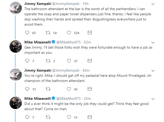Retweet Jimmy's tweet with 54 retweets
Viewport: 164px width, 122px height.
(48, 33)
